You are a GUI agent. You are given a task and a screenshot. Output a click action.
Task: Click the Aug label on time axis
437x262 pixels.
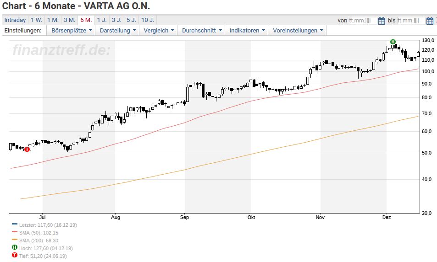point(116,217)
